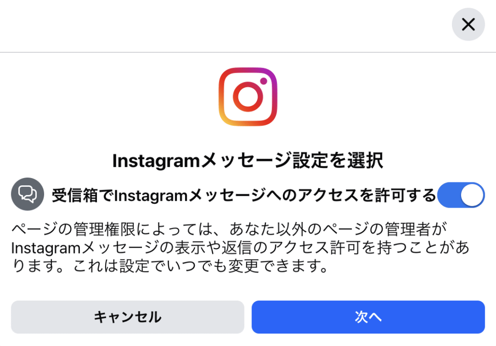Click the 設定を選択 part of title
Screen dimensions: 496x346
point(338,161)
